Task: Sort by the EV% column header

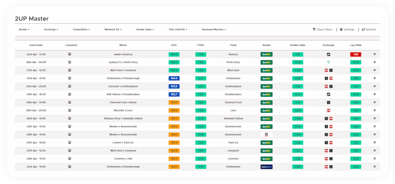Action: pos(174,45)
